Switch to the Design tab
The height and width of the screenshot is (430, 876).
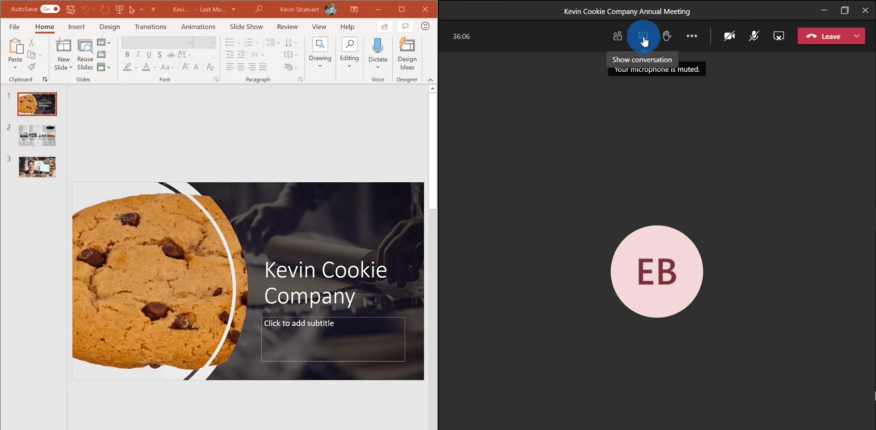[x=110, y=27]
